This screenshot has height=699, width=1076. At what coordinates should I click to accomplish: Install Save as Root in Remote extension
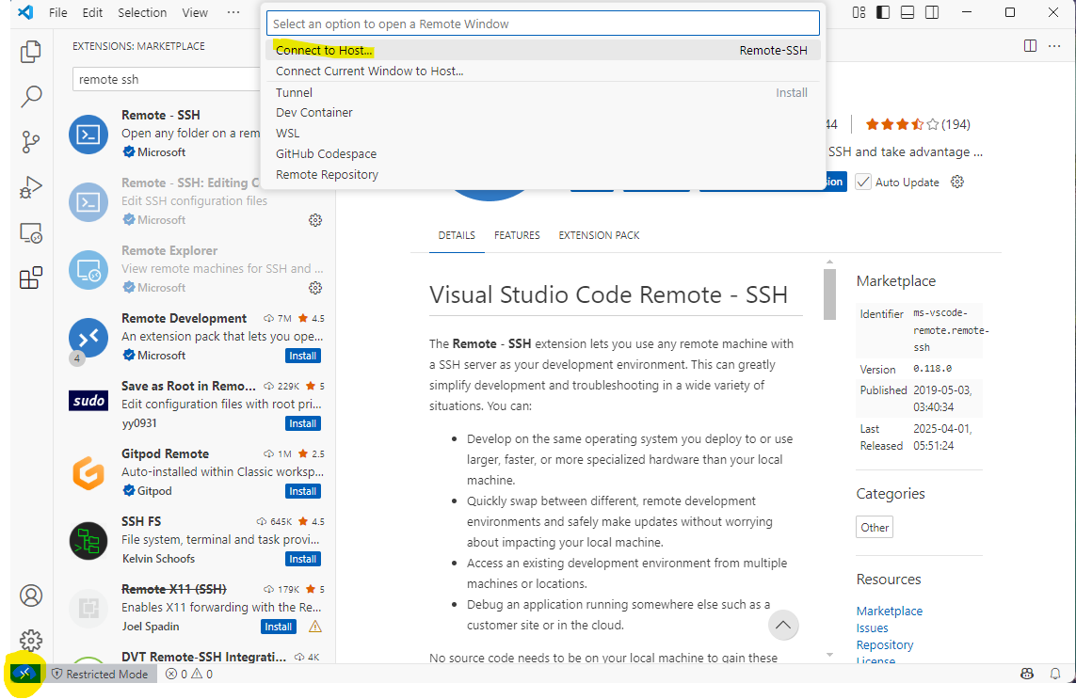302,424
